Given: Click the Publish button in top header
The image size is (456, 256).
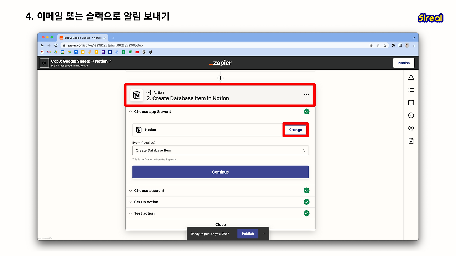Looking at the screenshot, I should [404, 63].
